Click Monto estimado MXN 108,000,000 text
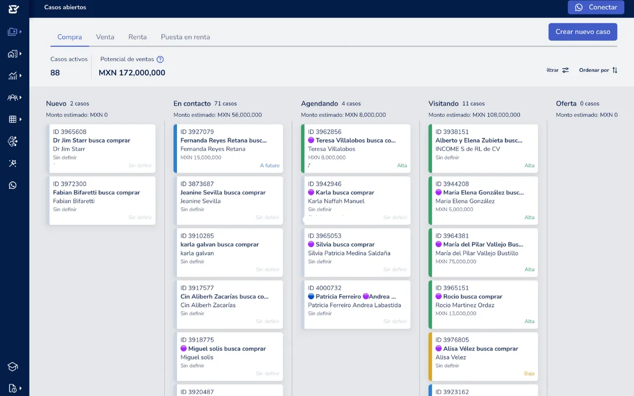The width and height of the screenshot is (634, 396). click(x=474, y=115)
